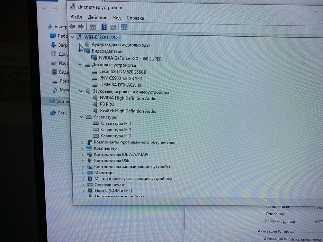The width and height of the screenshot is (323, 242).
Task: Click Scan for hardware changes monitor icon
Action: (124, 27)
